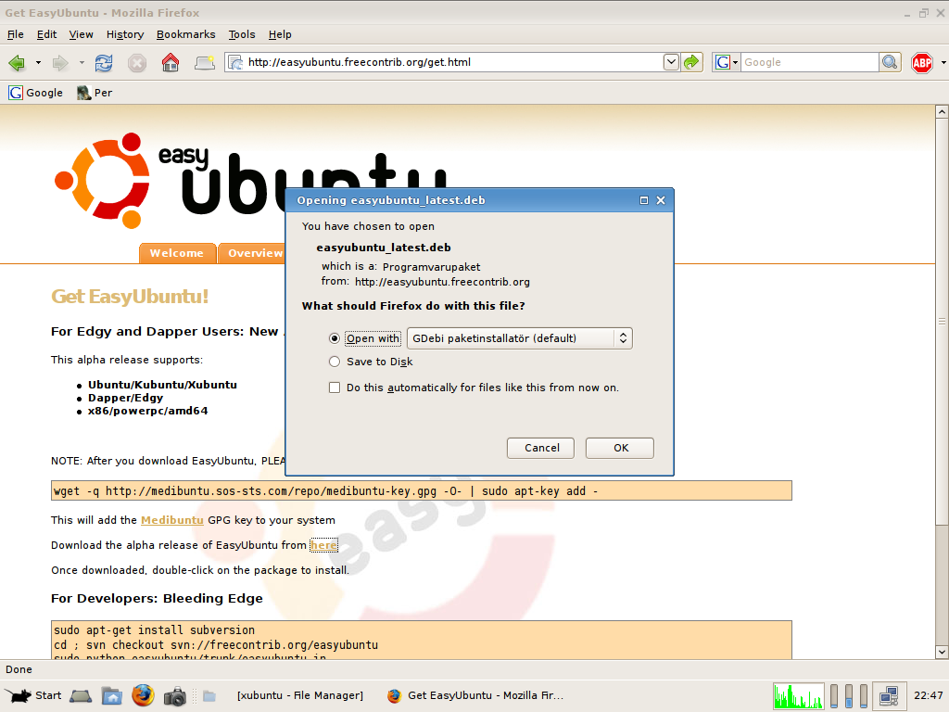This screenshot has height=712, width=949.
Task: Click the third system monitor bar
Action: coord(864,695)
